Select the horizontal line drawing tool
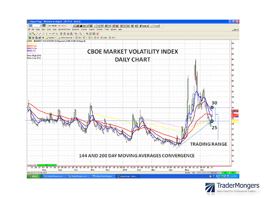This screenshot has width=265, height=198. click(50, 34)
